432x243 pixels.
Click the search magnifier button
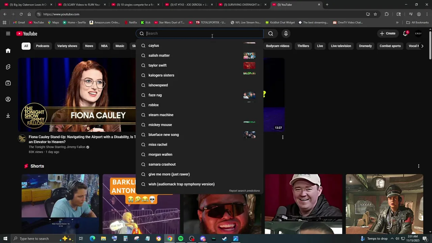pyautogui.click(x=271, y=33)
